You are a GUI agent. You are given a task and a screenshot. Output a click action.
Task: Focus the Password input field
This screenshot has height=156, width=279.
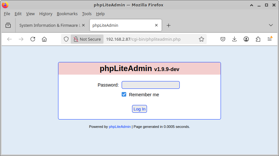tap(151, 85)
